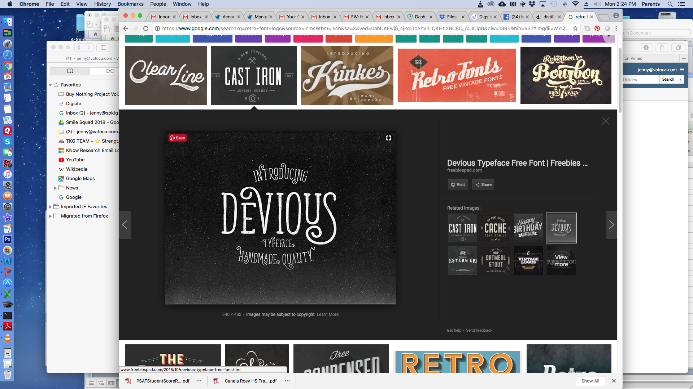The height and width of the screenshot is (389, 693).
Task: Open options for PSATStudentScoreR pdf download
Action: pyautogui.click(x=199, y=381)
